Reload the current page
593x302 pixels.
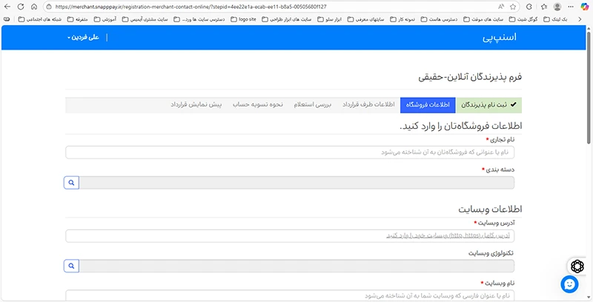pos(21,7)
